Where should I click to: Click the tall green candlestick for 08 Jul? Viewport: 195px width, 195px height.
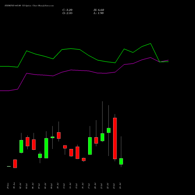46,148
